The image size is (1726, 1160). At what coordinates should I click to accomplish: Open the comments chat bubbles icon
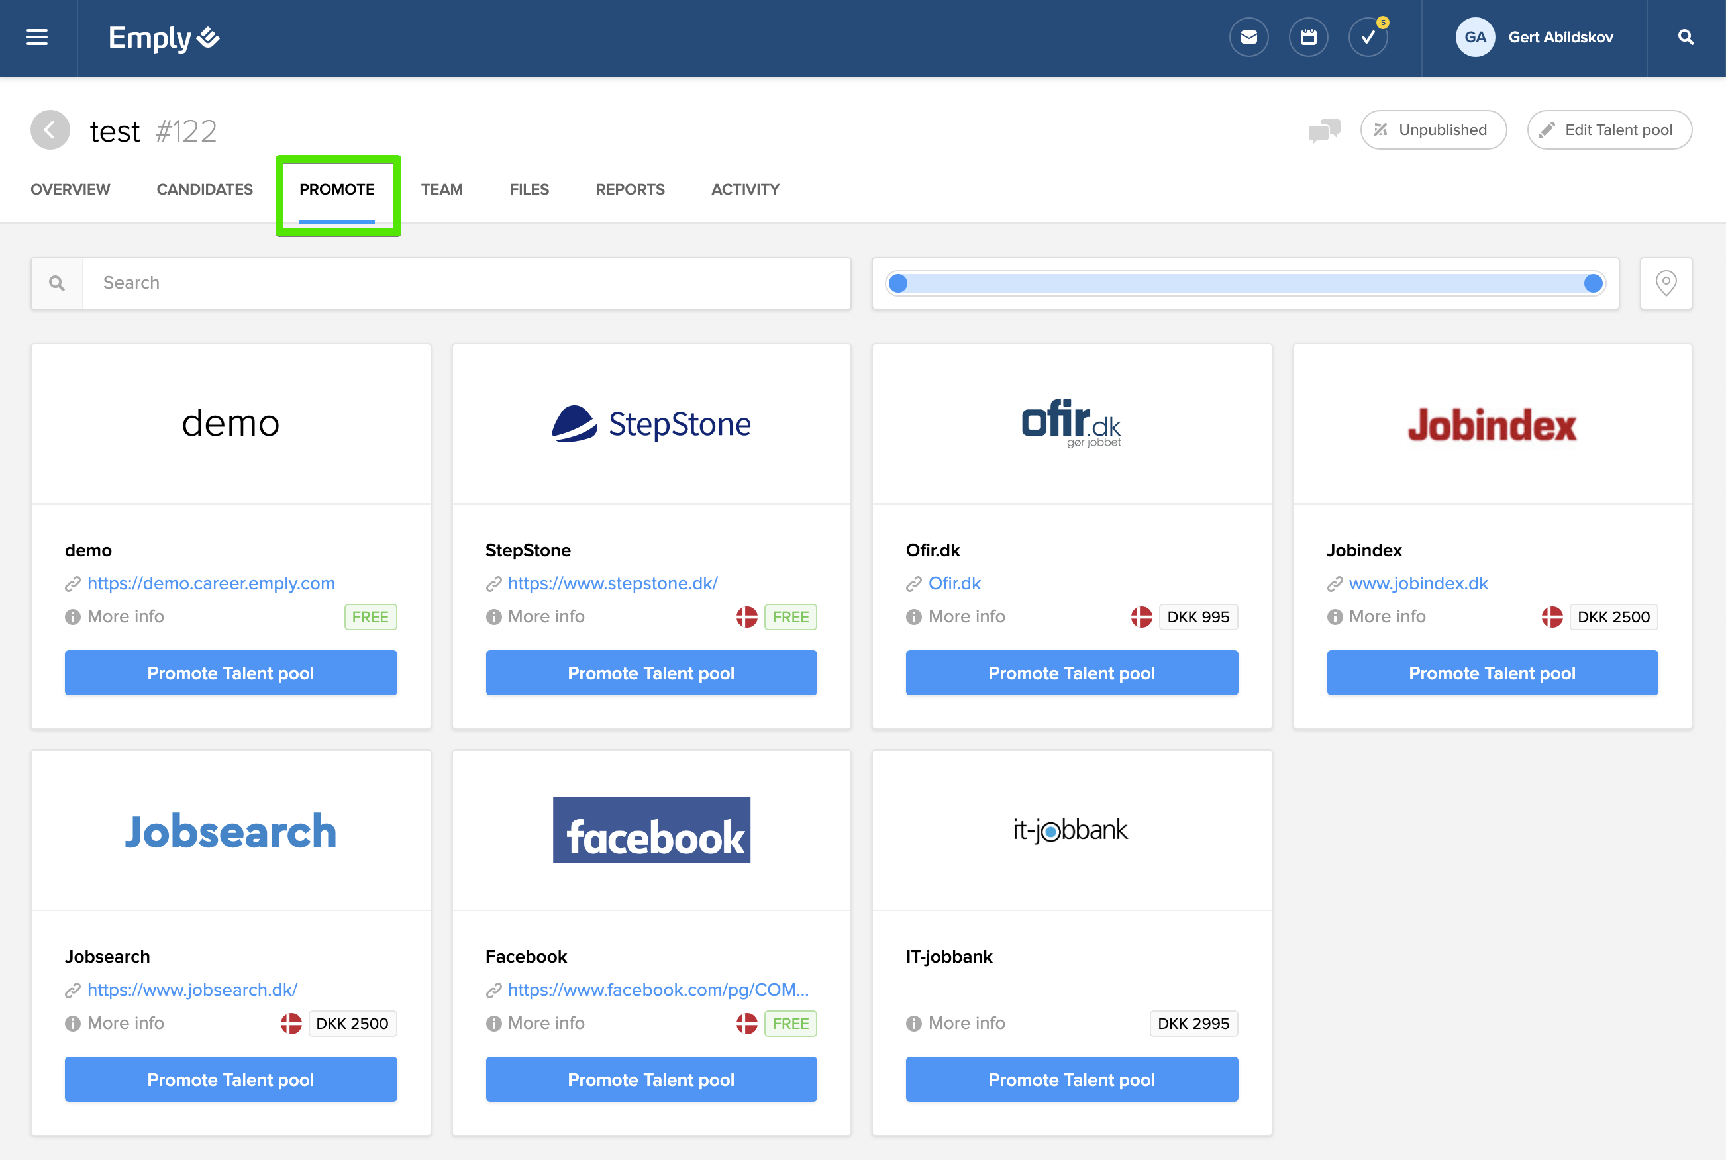1324,131
